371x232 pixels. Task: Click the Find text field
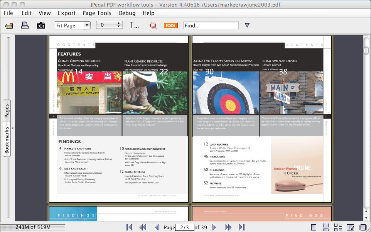pyautogui.click(x=211, y=25)
